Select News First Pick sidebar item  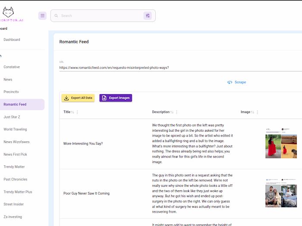15,154
